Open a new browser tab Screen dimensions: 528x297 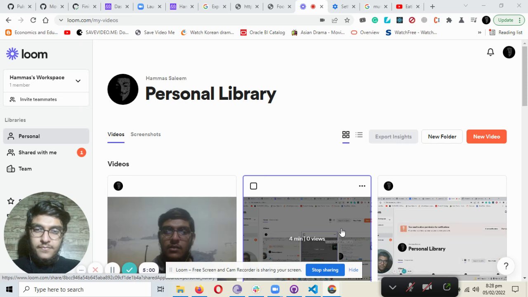tap(432, 7)
